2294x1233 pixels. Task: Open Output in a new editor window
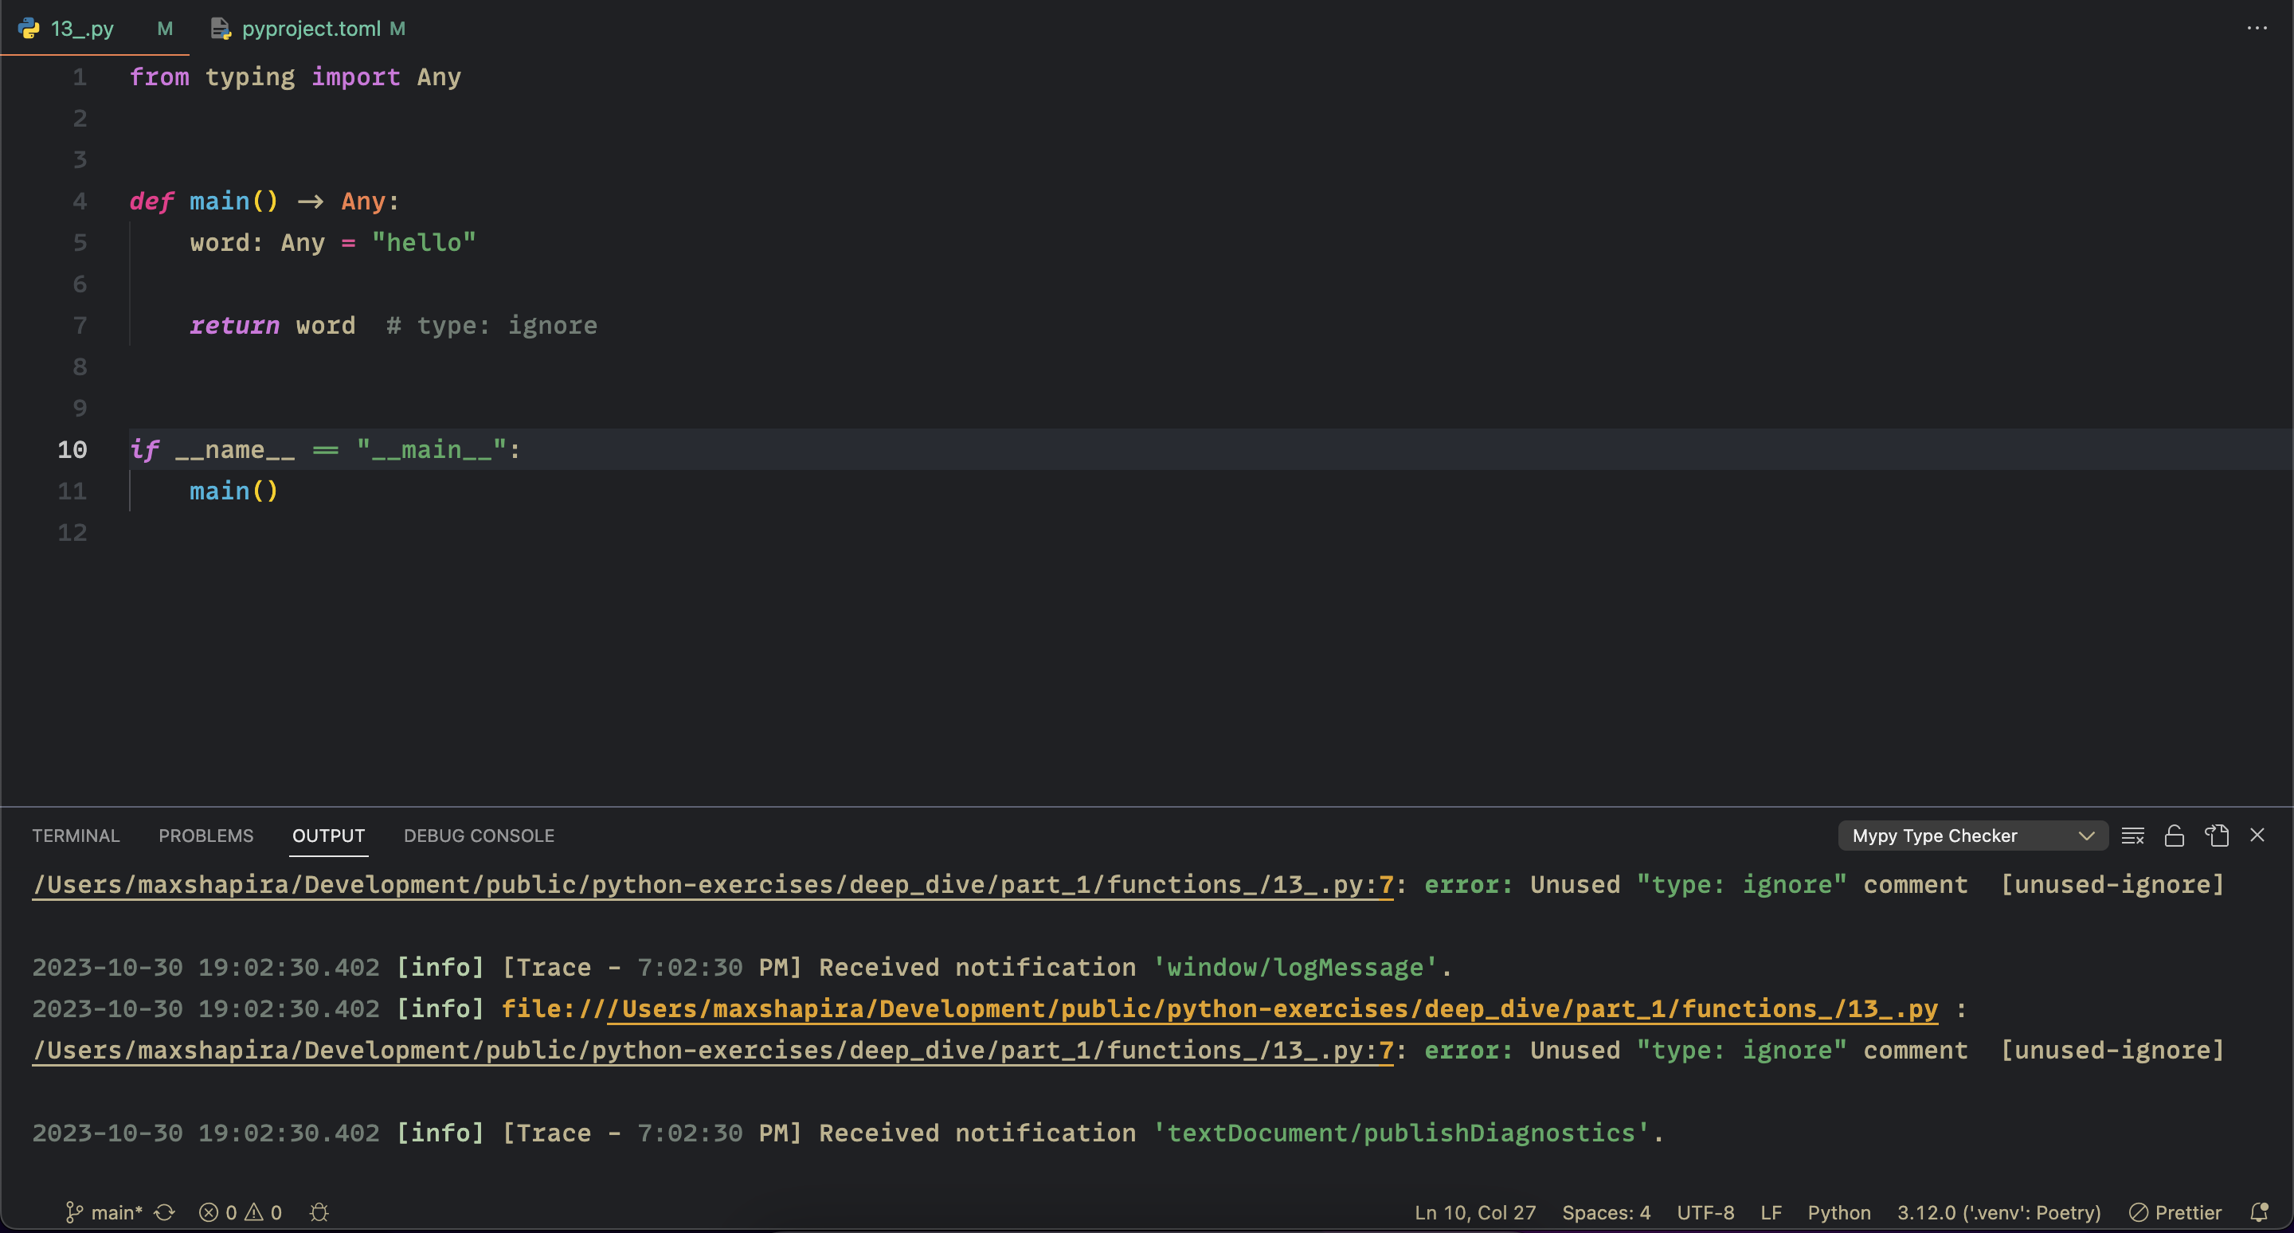(2216, 835)
